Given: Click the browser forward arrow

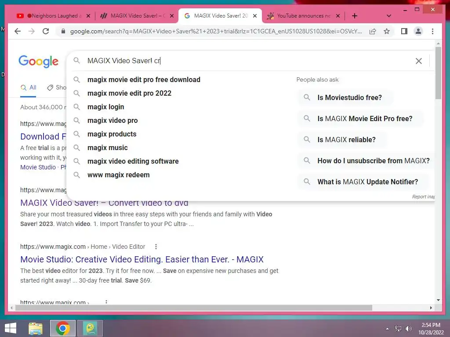Looking at the screenshot, I should click(32, 31).
